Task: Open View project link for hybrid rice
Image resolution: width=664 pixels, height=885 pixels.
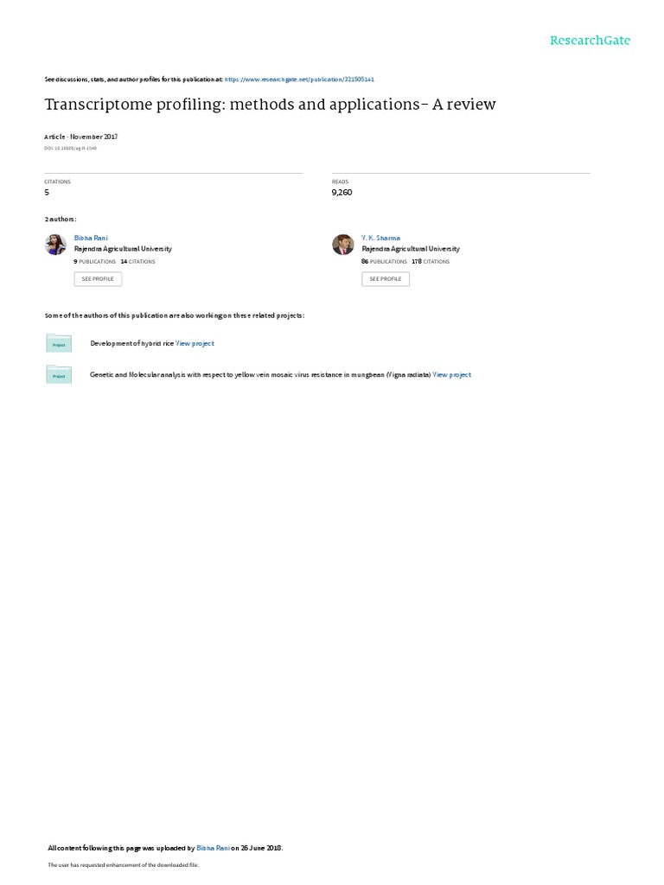Action: [x=195, y=343]
